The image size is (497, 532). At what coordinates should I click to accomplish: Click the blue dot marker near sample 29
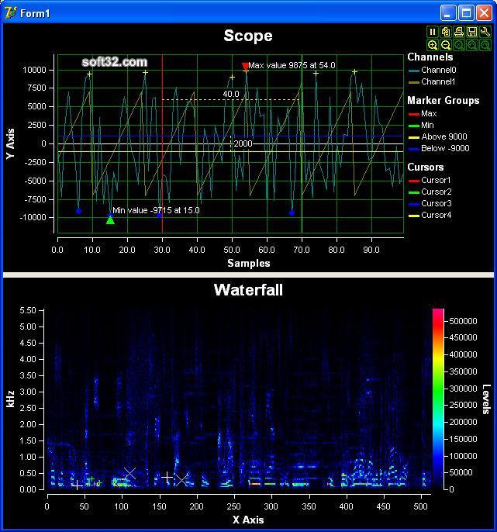pyautogui.click(x=159, y=215)
